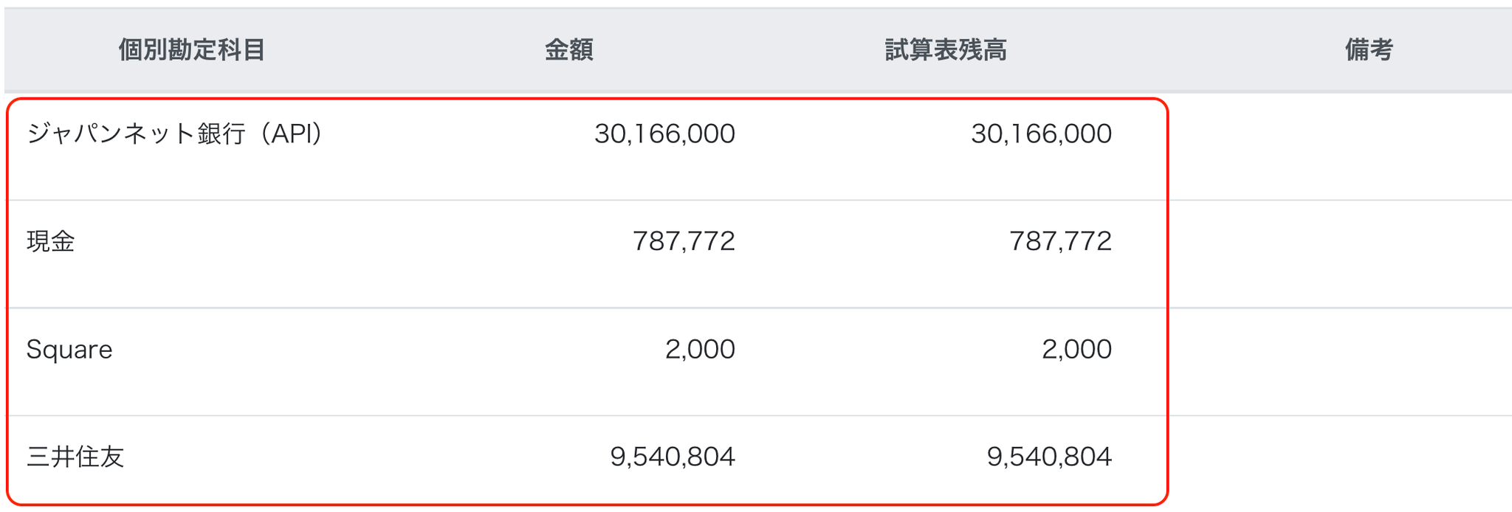Click the 金額 value in 三井住友 row
This screenshot has width=1512, height=512.
(673, 457)
